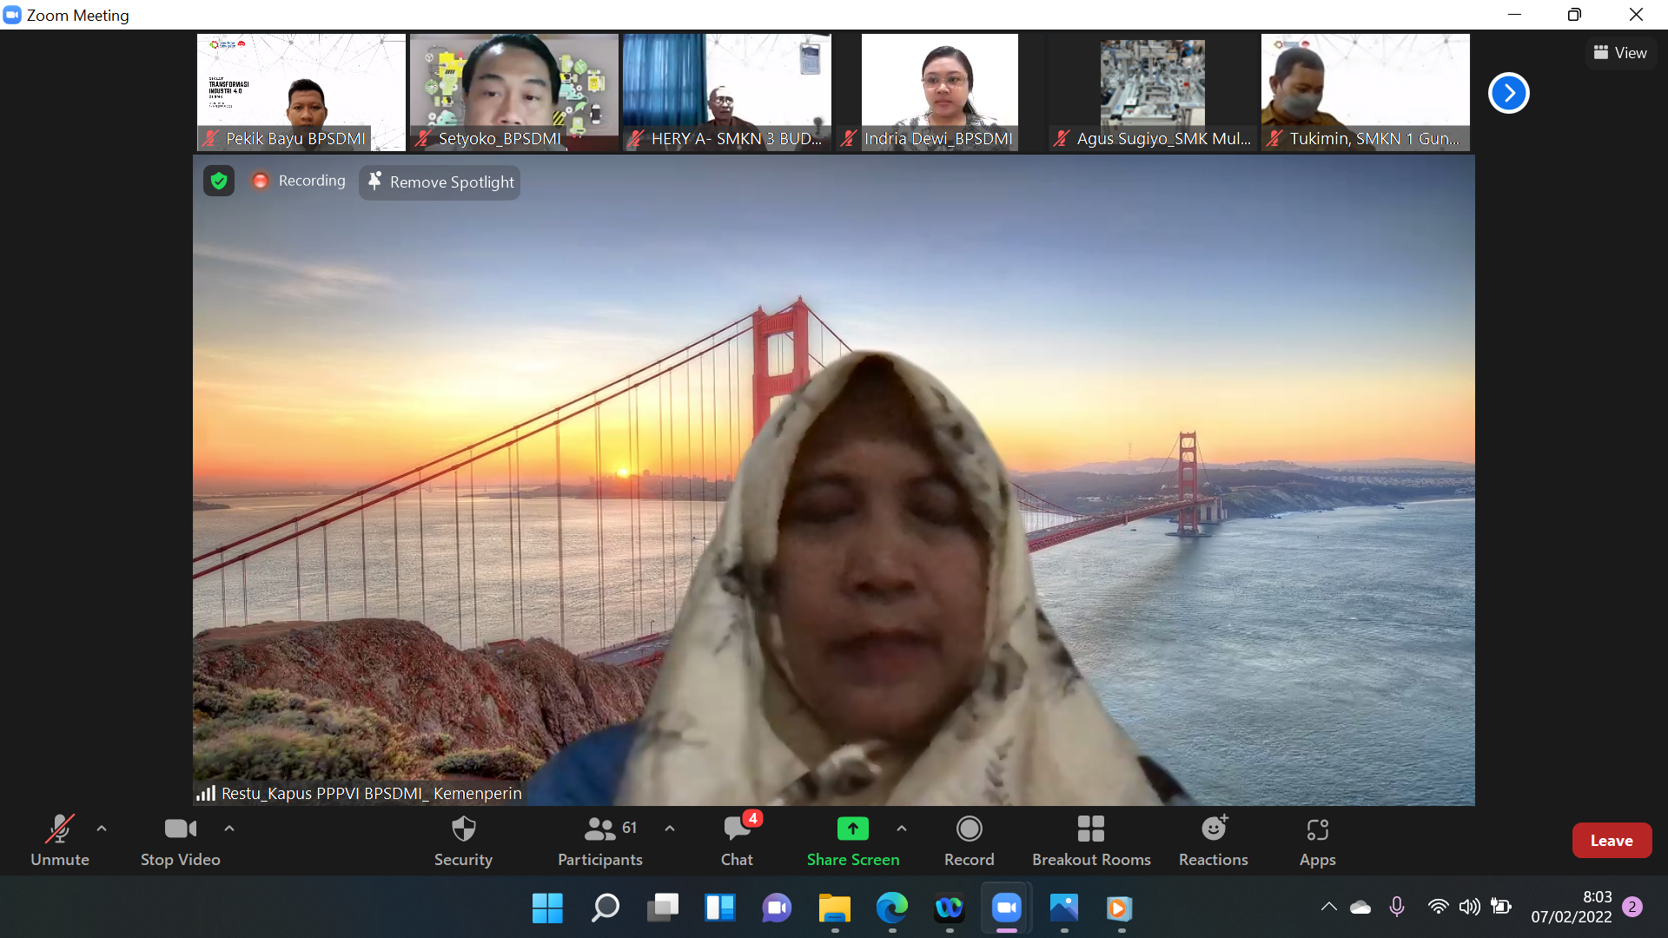Start recording with the Record button

969,840
